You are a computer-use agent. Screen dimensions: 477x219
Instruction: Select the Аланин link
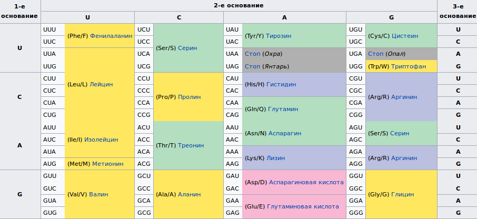190,194
